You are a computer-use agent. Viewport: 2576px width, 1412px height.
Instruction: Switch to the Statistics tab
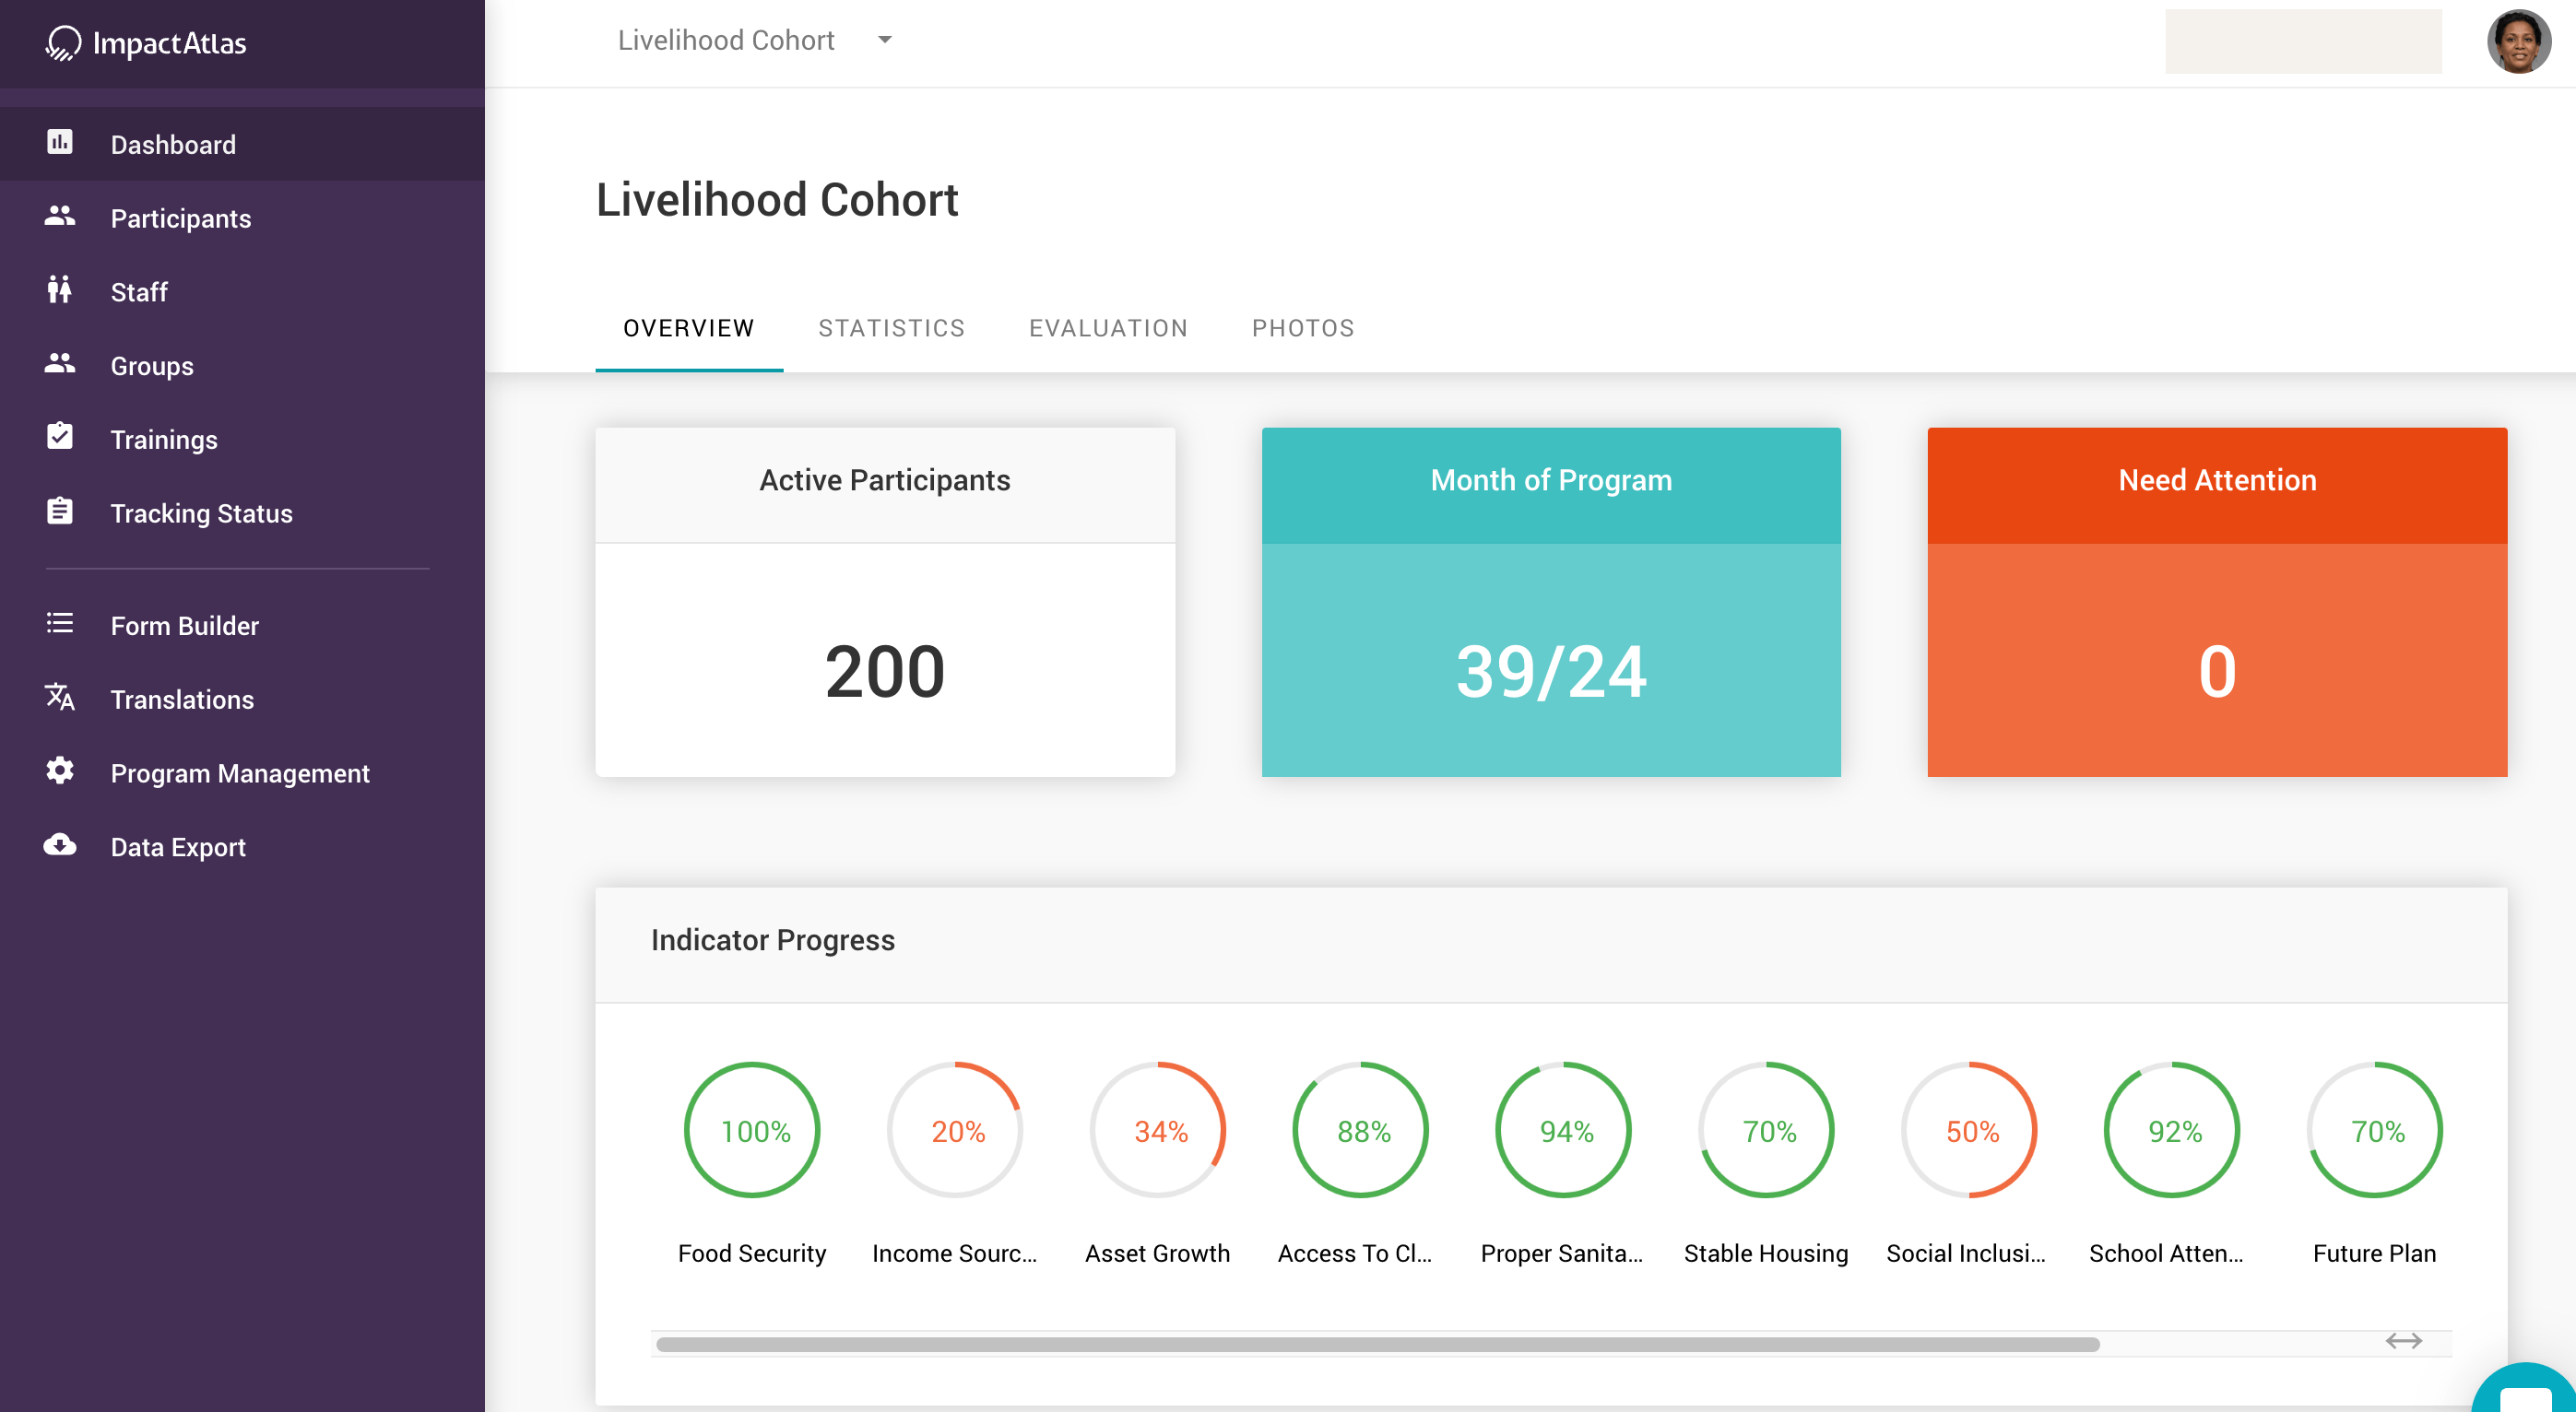(891, 328)
